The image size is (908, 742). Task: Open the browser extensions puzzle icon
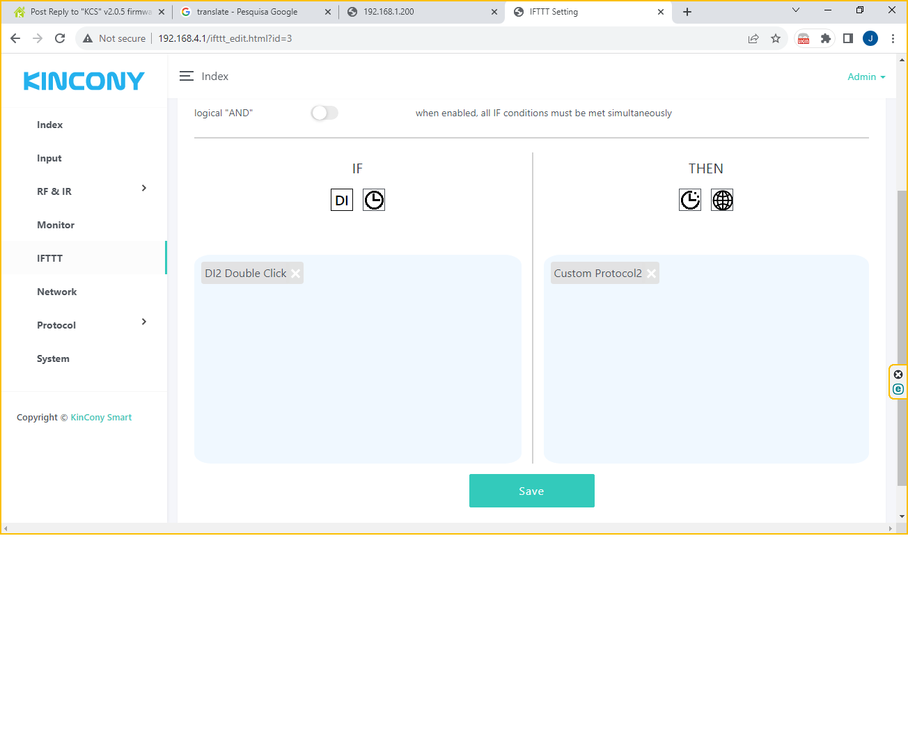pyautogui.click(x=825, y=39)
